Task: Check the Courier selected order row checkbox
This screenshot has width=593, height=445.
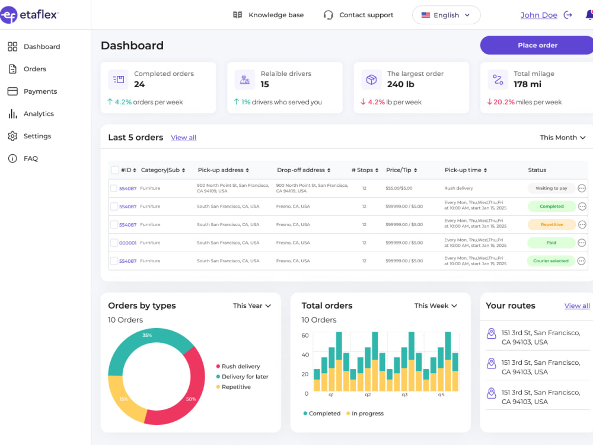Action: tap(114, 260)
